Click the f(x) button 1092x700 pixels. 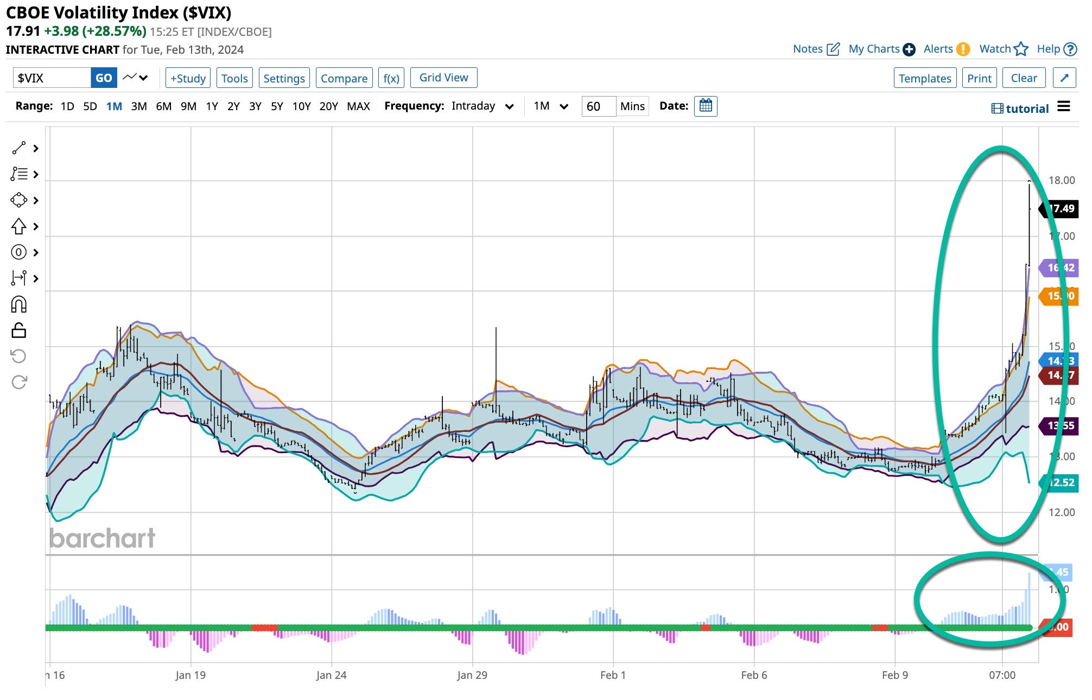(391, 78)
